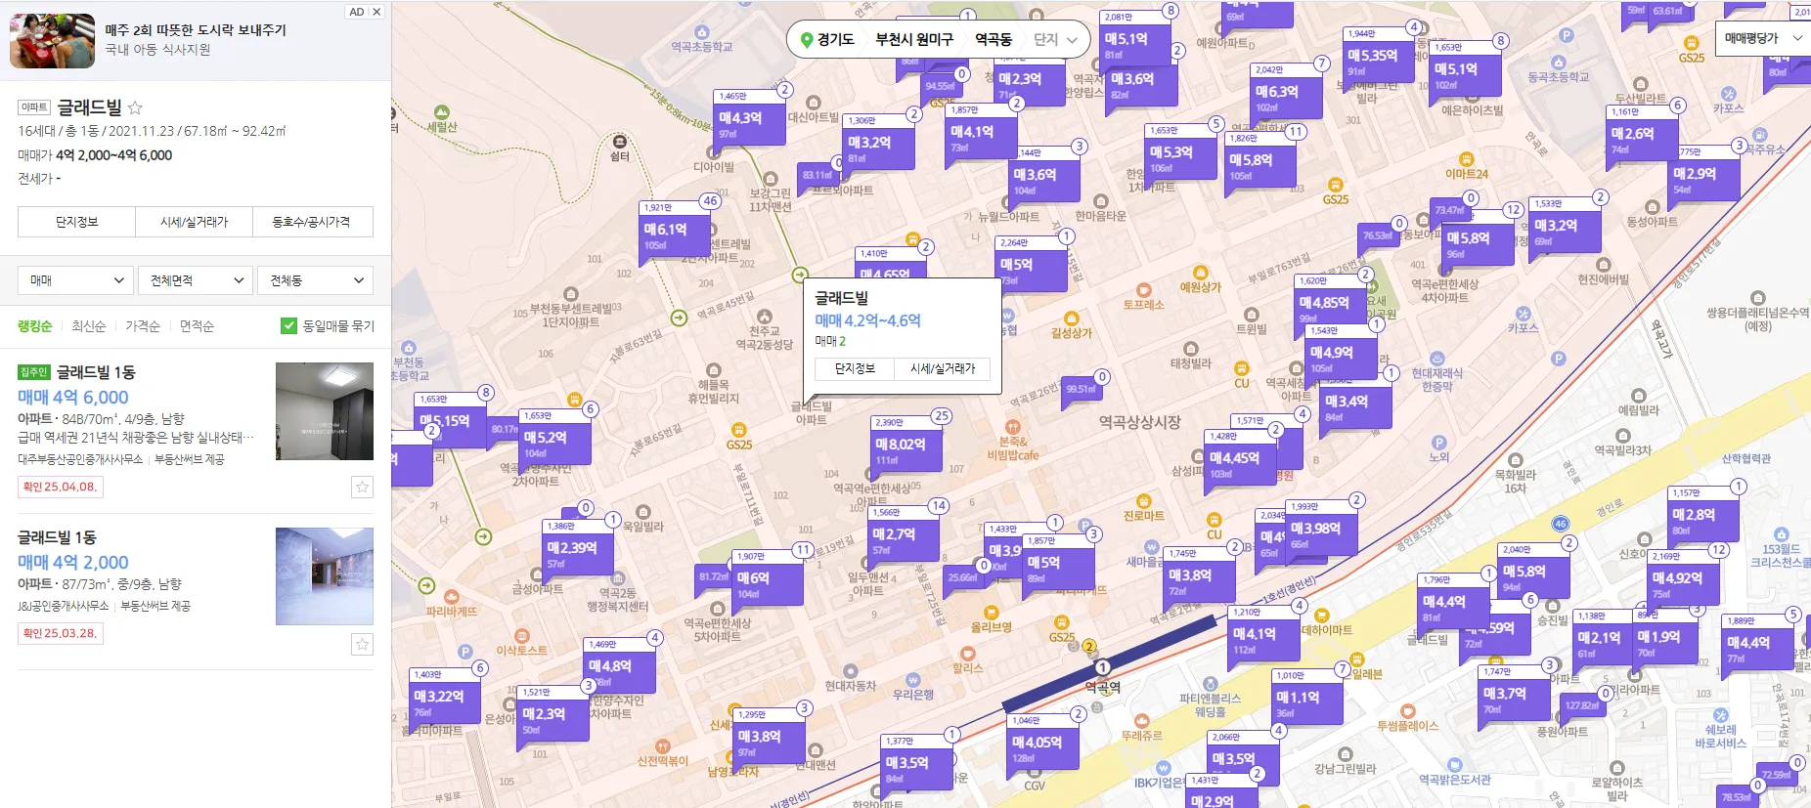Viewport: 1811px width, 808px height.
Task: Close the ad banner with X icon
Action: 376,12
